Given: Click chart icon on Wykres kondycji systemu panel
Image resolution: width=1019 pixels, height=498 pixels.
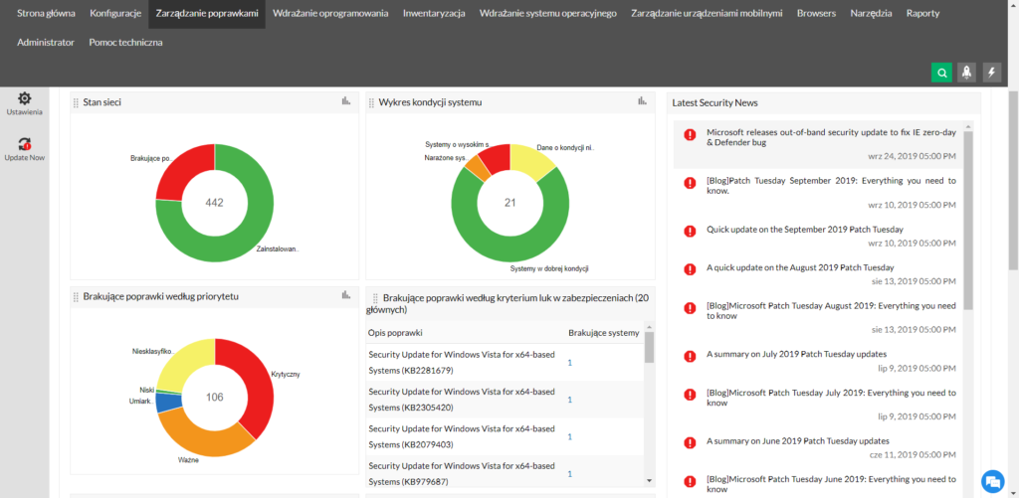Looking at the screenshot, I should coord(643,100).
